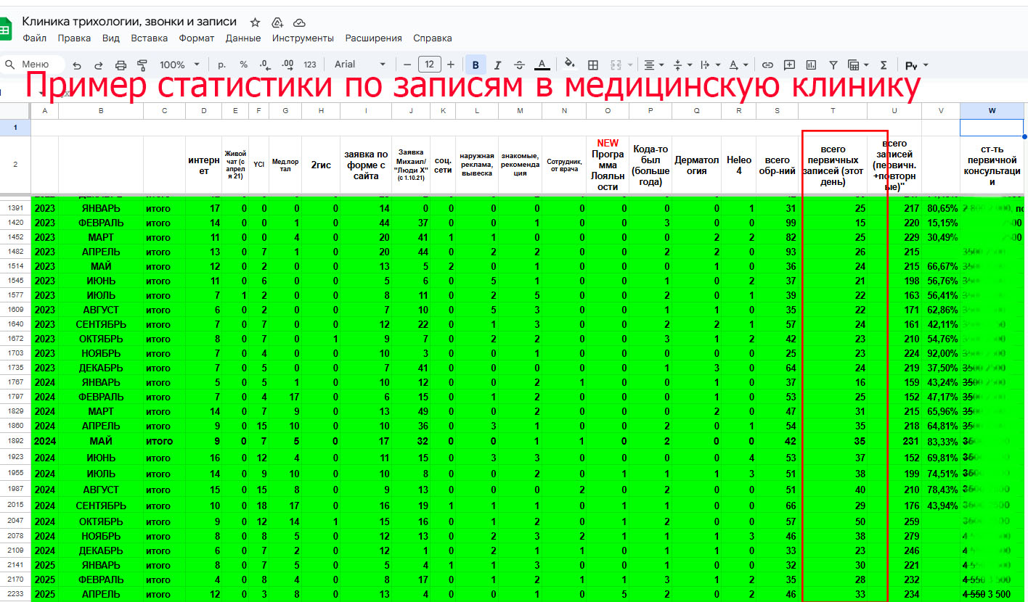Toggle italic formatting on

click(x=497, y=64)
